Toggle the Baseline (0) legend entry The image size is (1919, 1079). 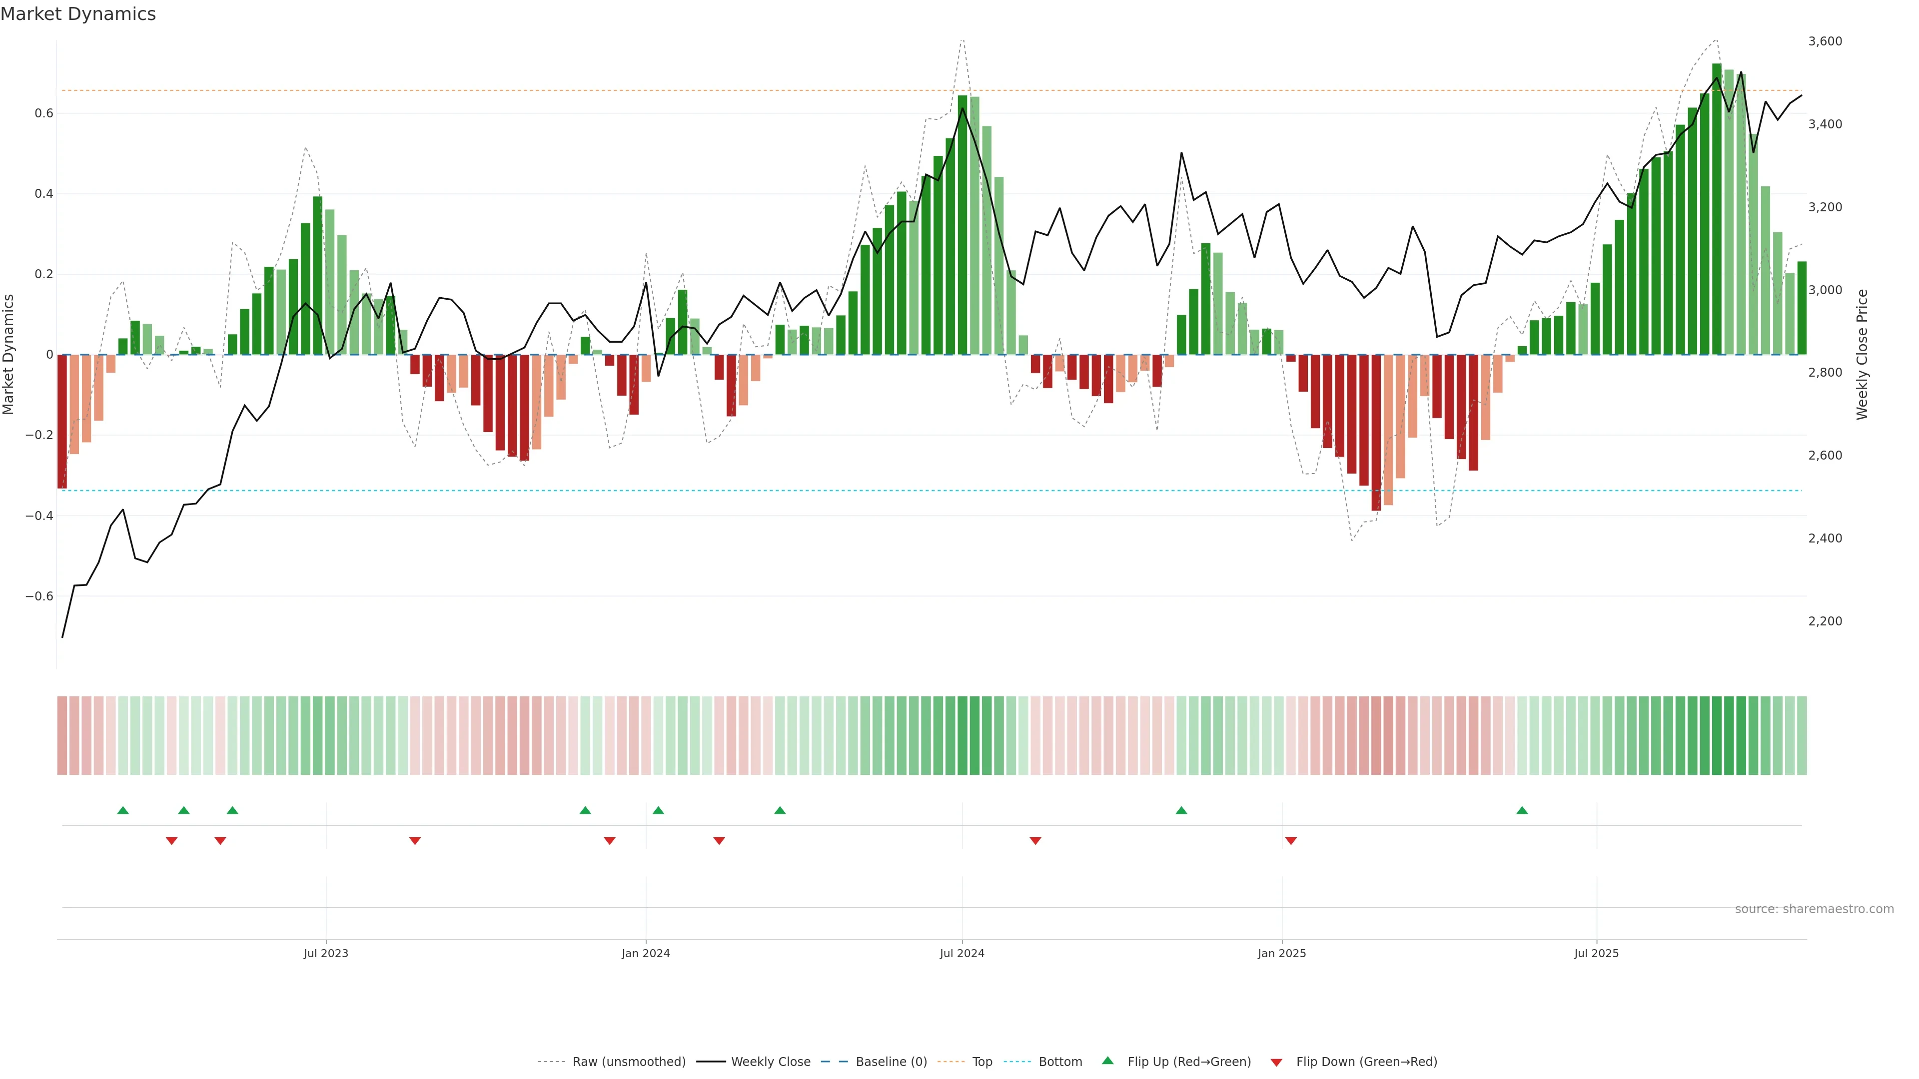891,1062
